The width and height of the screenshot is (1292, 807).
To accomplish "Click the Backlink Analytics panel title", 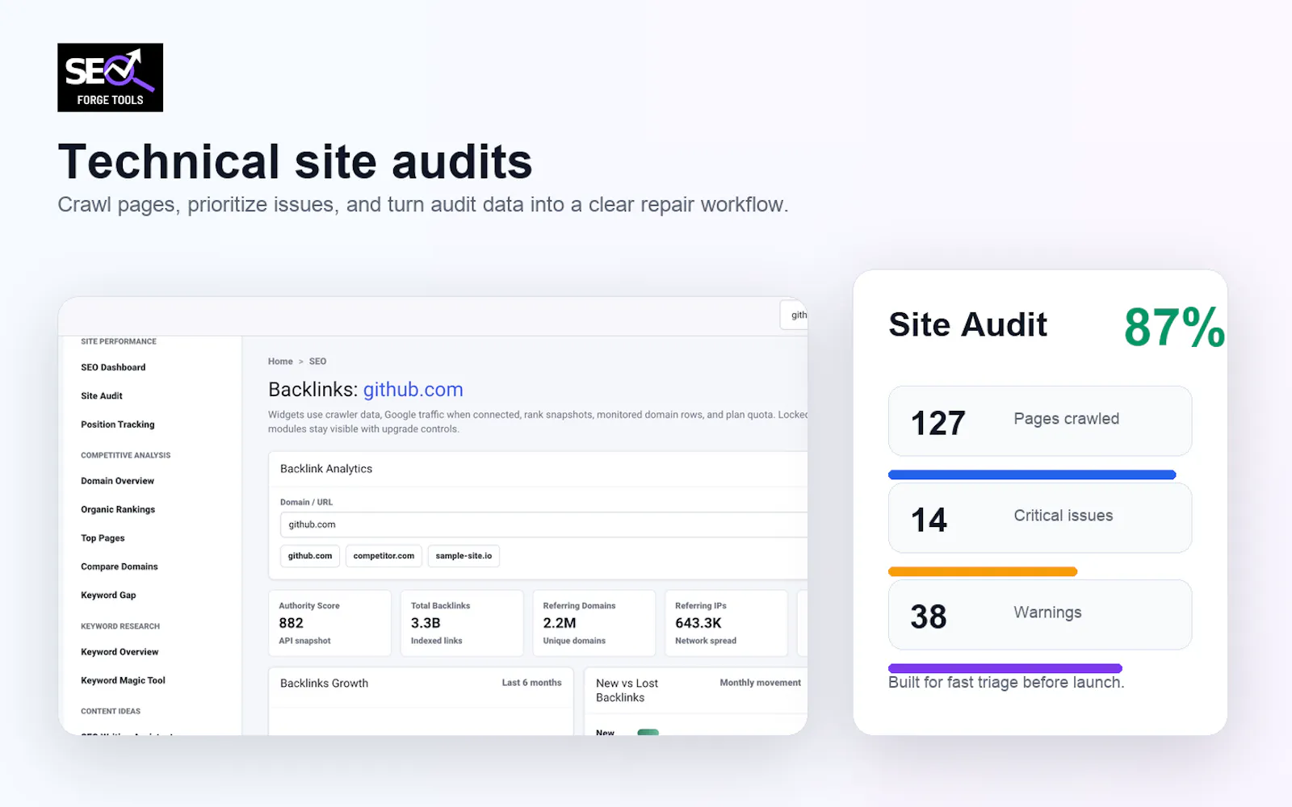I will click(x=326, y=469).
